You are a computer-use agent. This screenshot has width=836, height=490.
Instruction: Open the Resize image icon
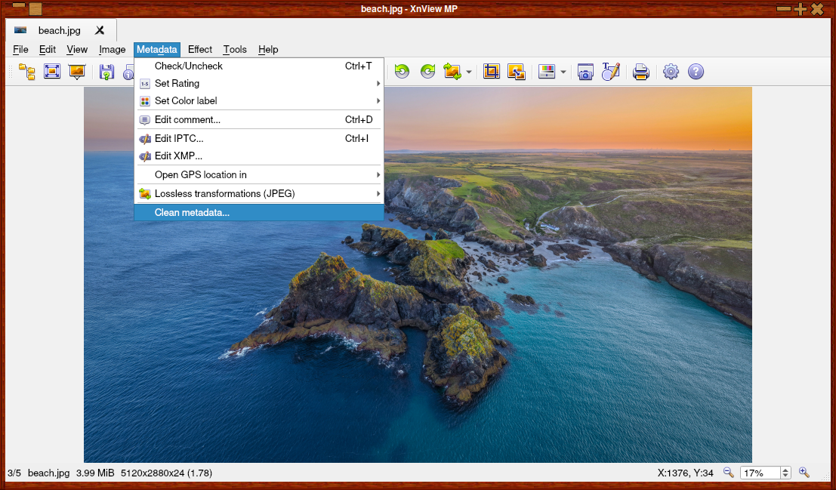[x=516, y=72]
